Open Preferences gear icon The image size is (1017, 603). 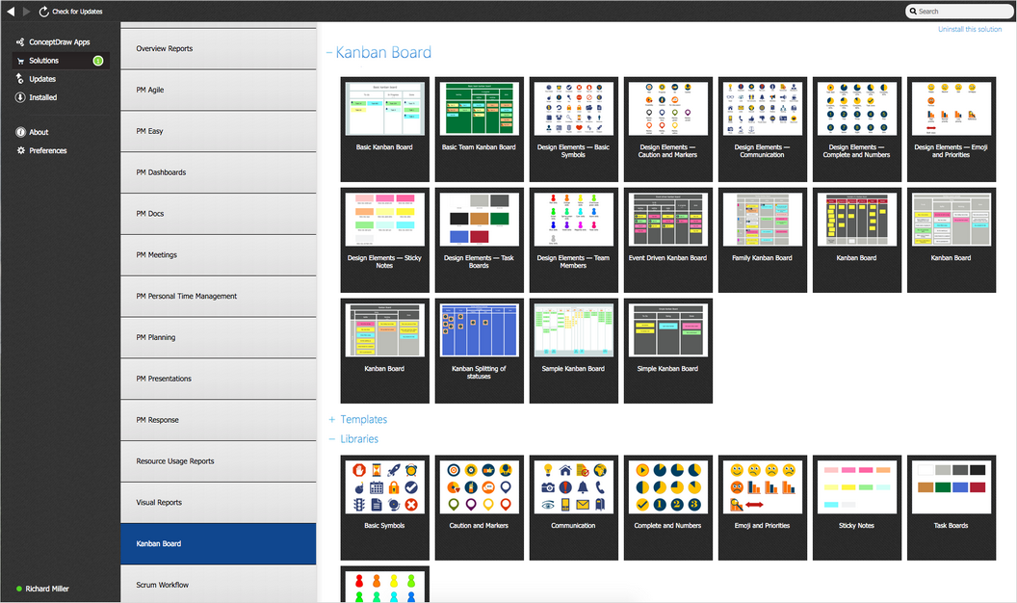click(21, 150)
